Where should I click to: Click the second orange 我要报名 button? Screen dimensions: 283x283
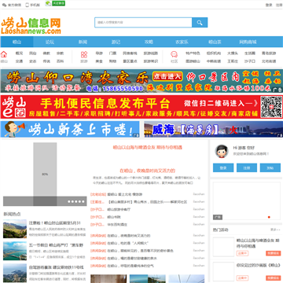coord(274,278)
